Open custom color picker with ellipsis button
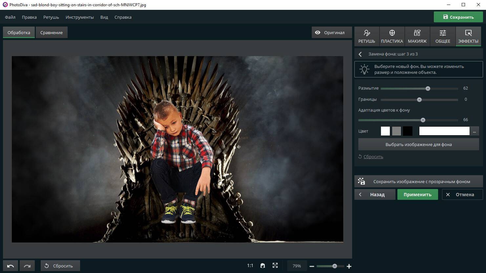This screenshot has height=273, width=486. click(474, 131)
